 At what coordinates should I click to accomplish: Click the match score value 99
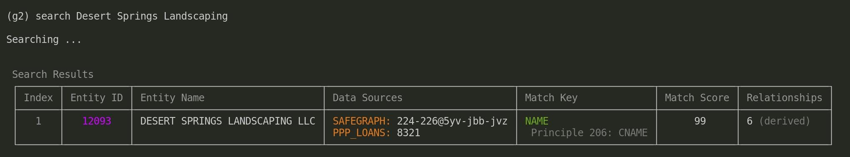coord(700,121)
